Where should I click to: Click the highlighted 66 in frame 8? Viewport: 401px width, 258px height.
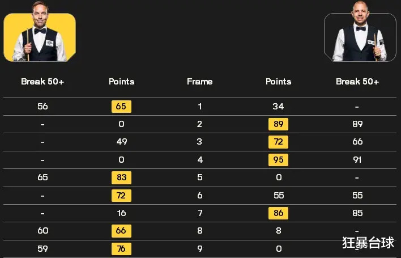(121, 231)
